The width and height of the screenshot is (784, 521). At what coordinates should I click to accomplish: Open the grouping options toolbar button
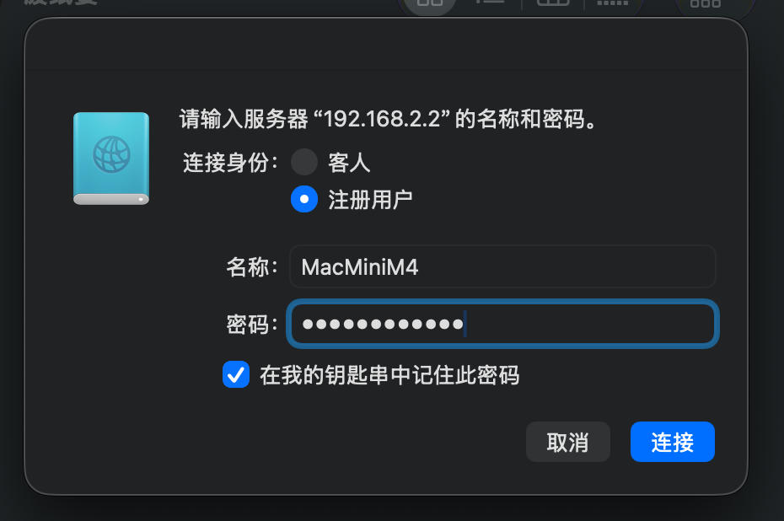point(705,3)
